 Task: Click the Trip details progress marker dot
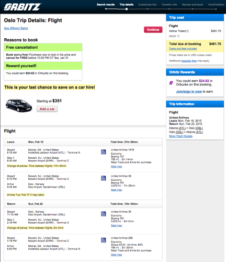click(127, 9)
